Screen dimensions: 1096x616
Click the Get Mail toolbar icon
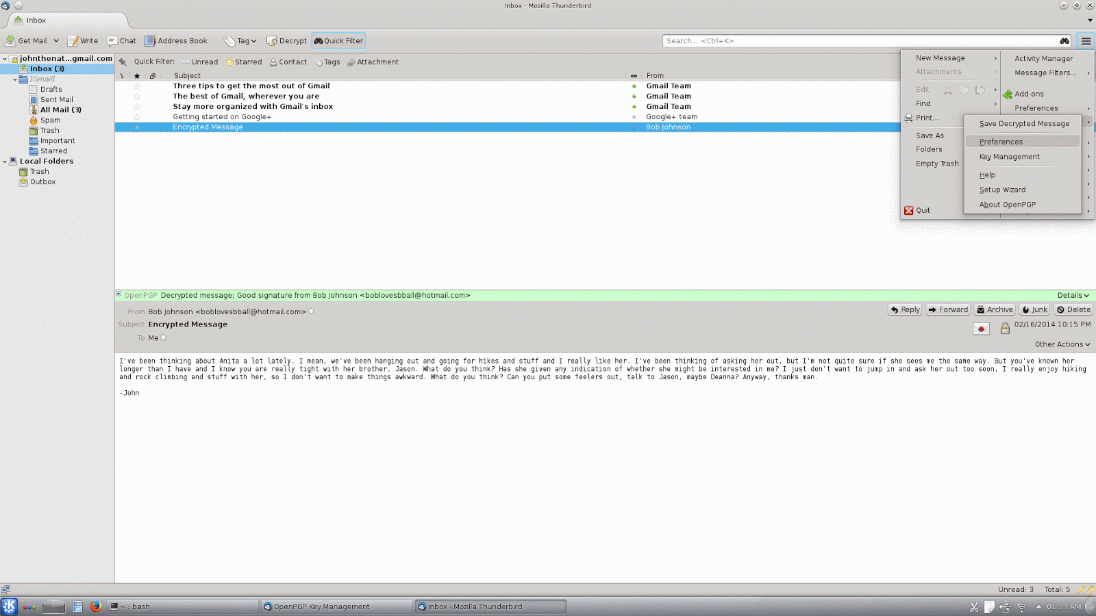[10, 41]
